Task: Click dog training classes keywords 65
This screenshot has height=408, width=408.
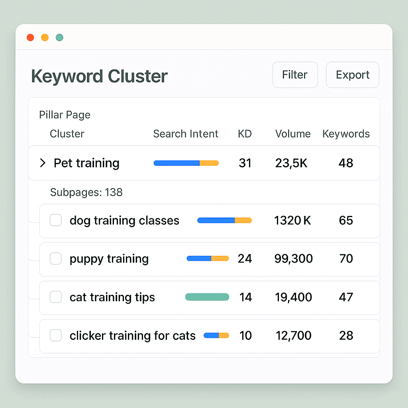Action: pos(346,220)
